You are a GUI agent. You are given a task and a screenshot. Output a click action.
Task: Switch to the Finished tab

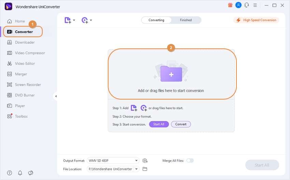[x=186, y=20]
